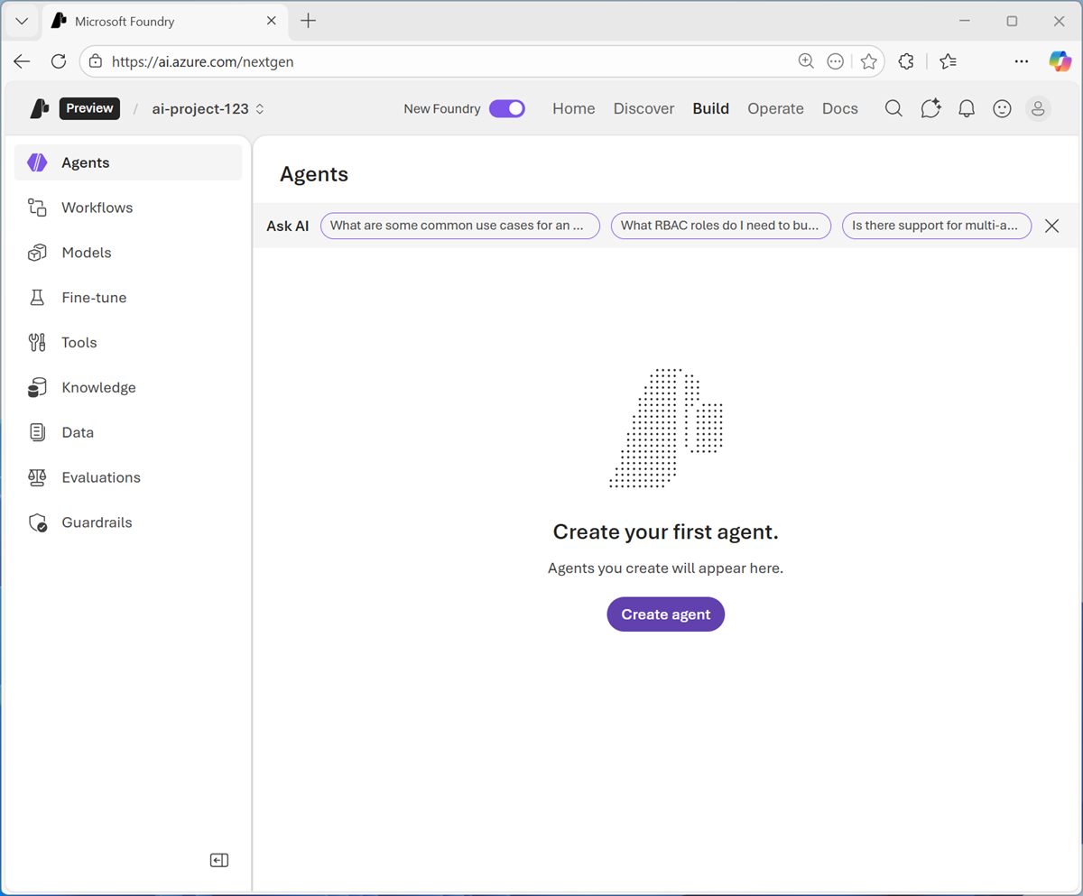Open the Evaluations section
1083x896 pixels.
point(100,477)
